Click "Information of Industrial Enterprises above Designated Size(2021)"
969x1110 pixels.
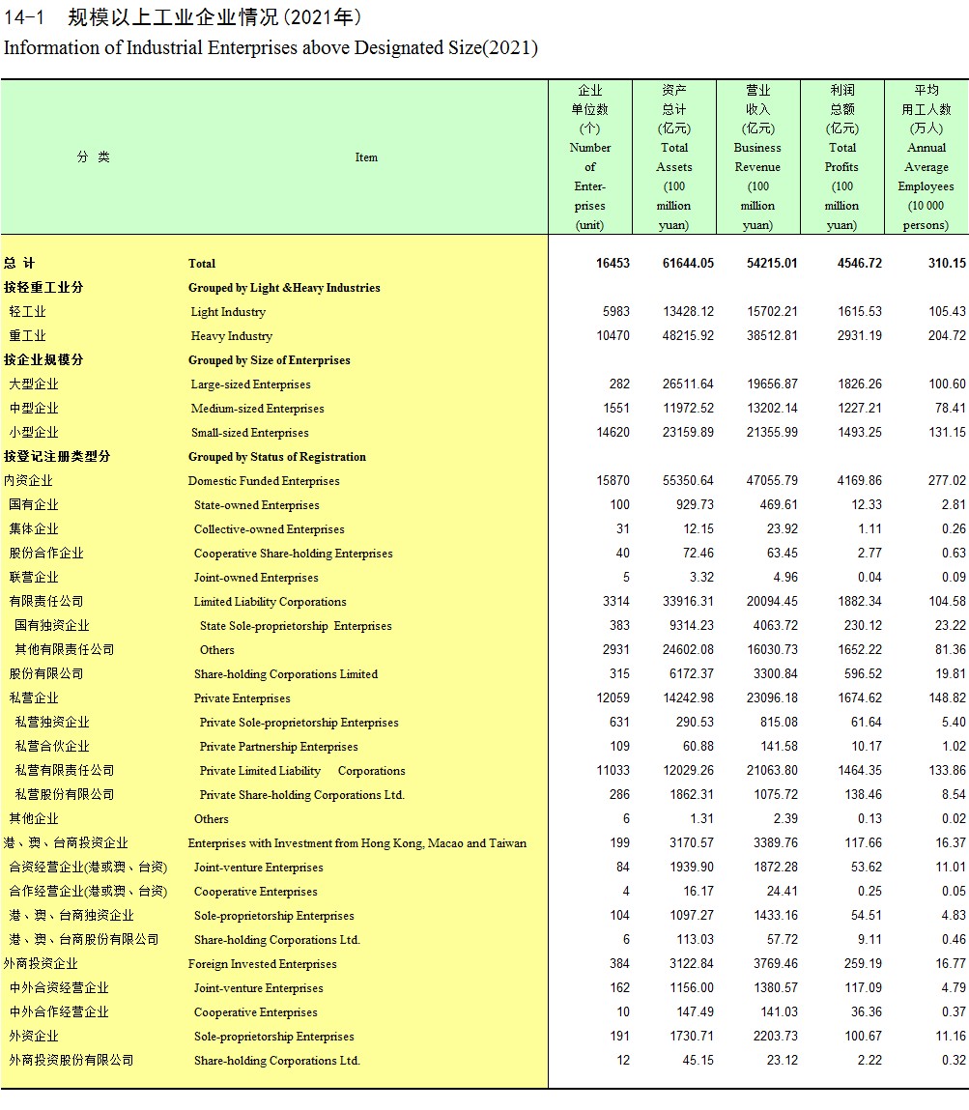click(x=271, y=48)
